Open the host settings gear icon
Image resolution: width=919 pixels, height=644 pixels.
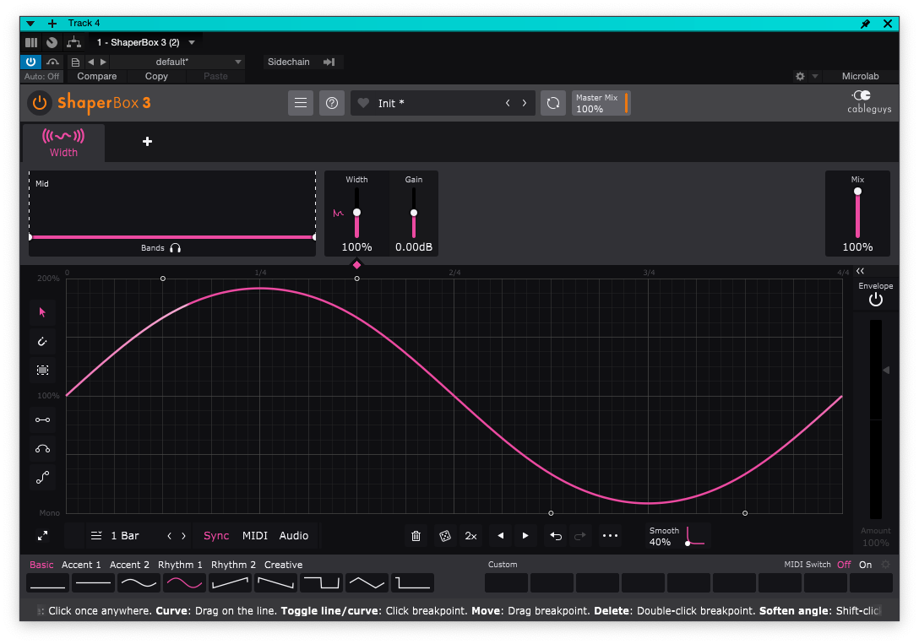(x=800, y=76)
